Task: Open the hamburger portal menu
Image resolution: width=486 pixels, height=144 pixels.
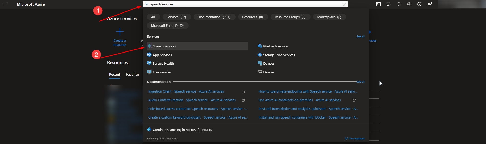Action: click(x=6, y=4)
